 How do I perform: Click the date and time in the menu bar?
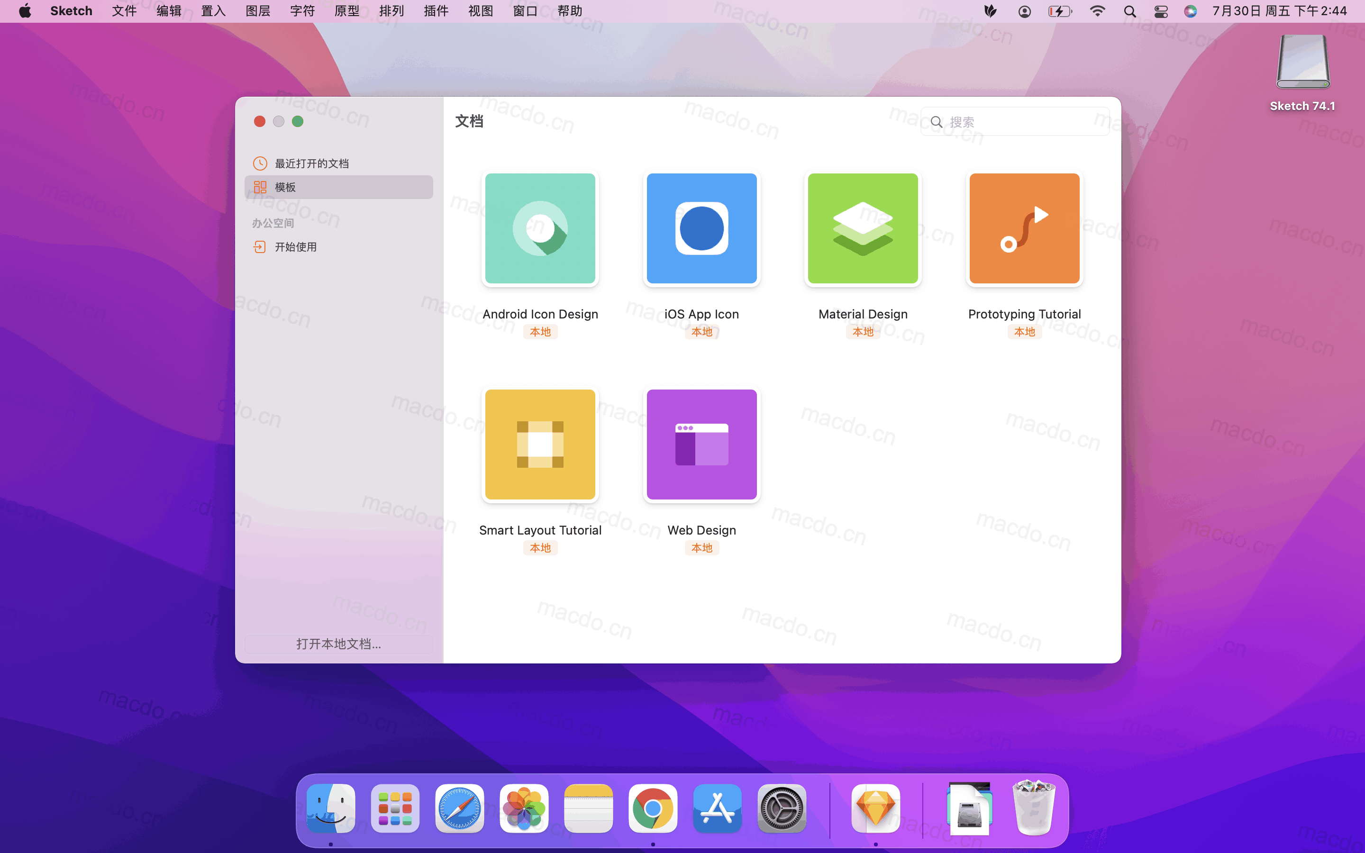point(1279,11)
